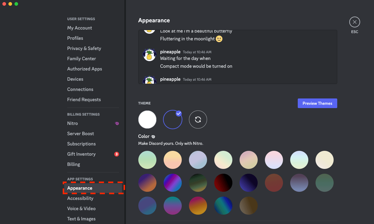Choose the muted sea green dark swatch

coord(325,183)
